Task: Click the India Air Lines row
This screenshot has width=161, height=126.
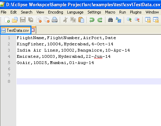Action: pyautogui.click(x=73, y=50)
